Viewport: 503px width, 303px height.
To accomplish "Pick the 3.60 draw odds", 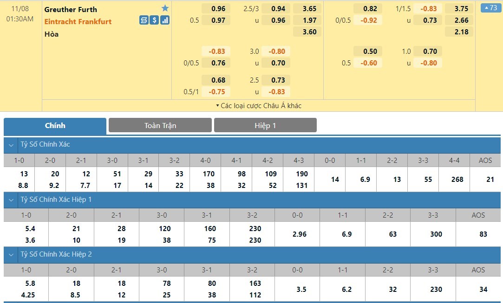I will (309, 32).
